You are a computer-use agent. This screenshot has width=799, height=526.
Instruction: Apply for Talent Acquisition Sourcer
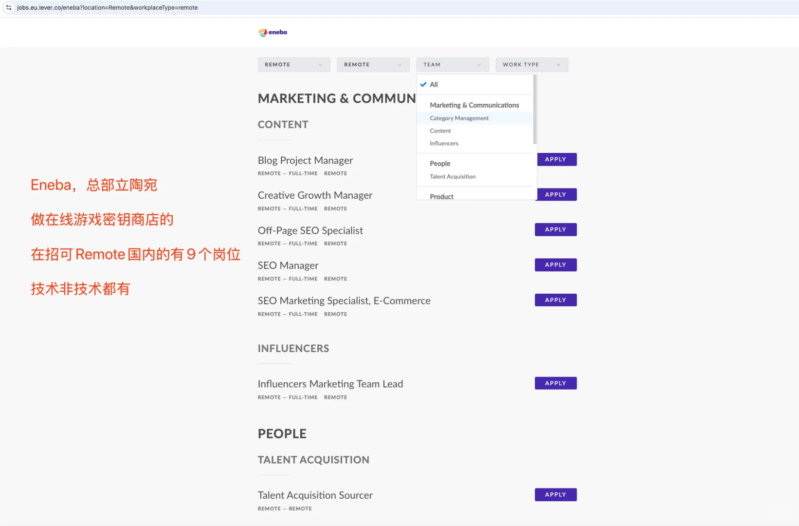(x=556, y=495)
